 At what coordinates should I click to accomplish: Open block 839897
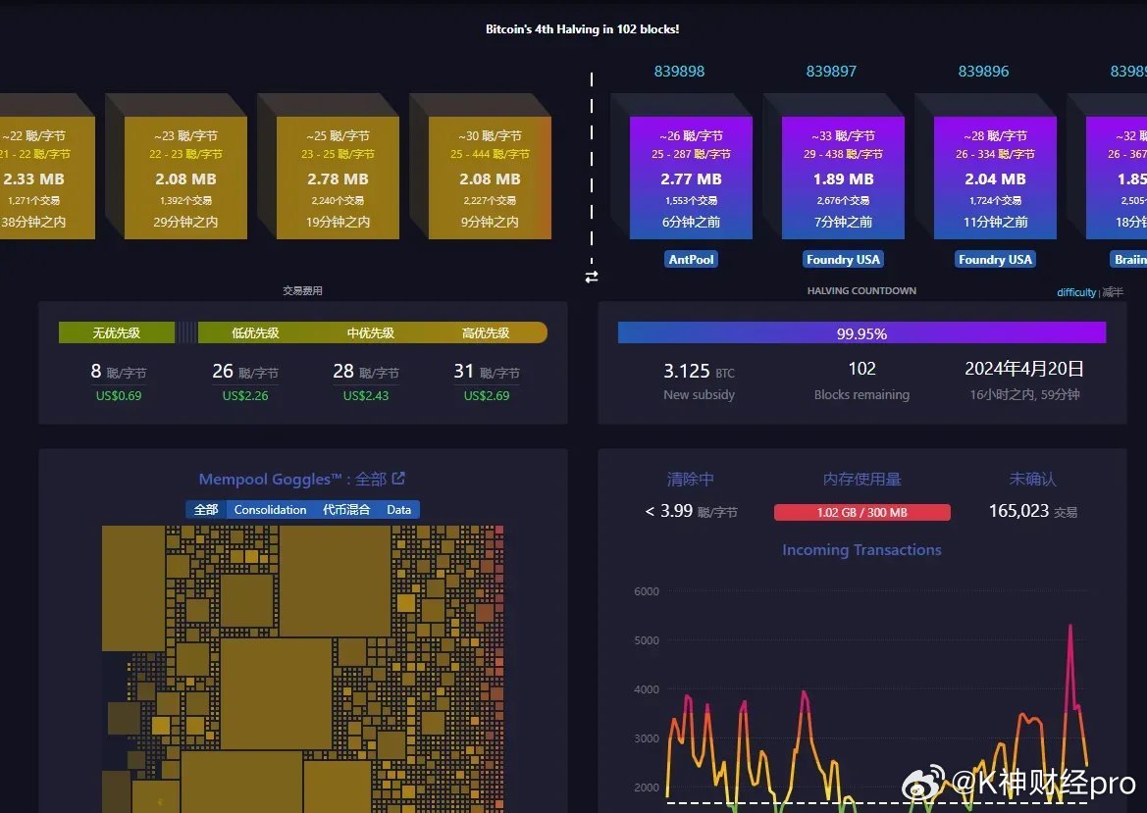click(x=831, y=72)
